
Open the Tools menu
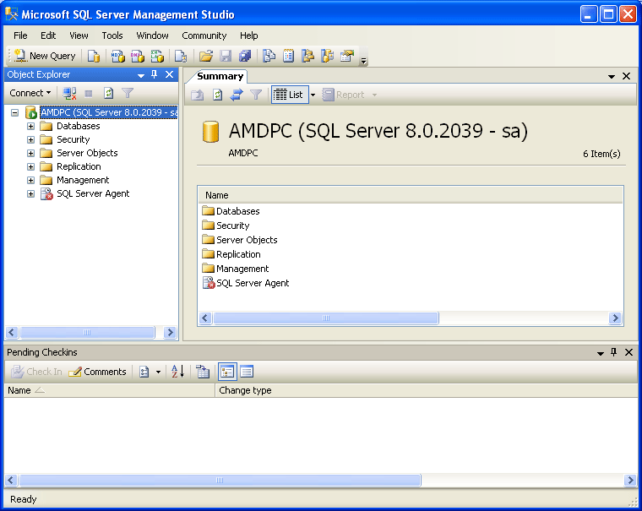pyautogui.click(x=112, y=35)
